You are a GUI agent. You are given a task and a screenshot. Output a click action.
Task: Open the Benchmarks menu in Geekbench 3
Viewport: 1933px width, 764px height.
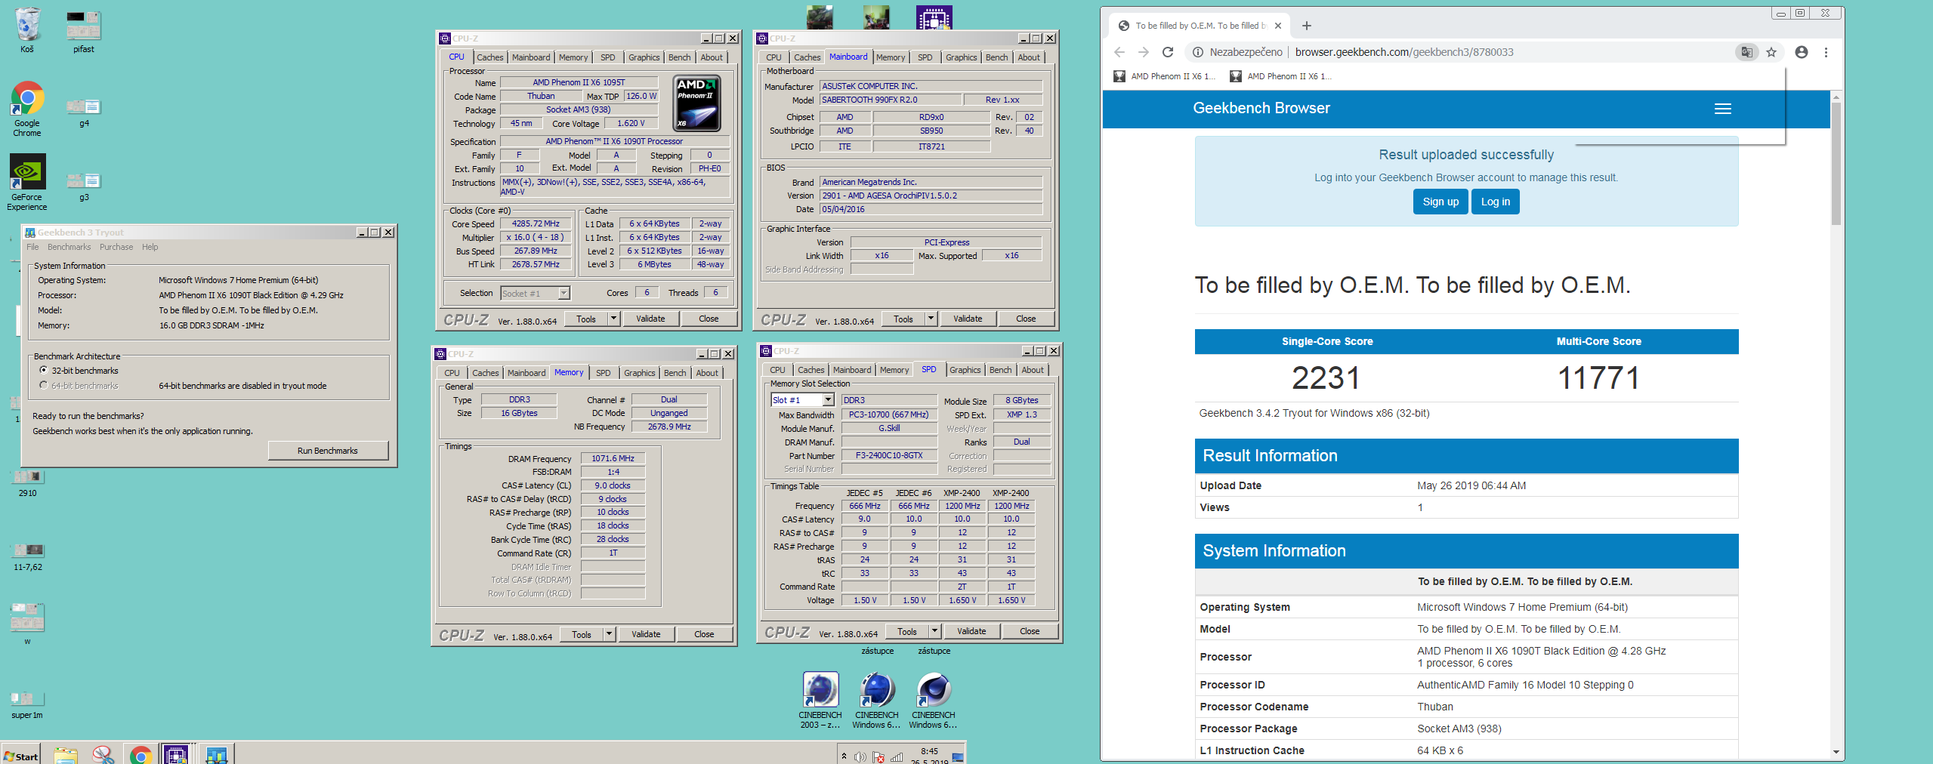69,247
